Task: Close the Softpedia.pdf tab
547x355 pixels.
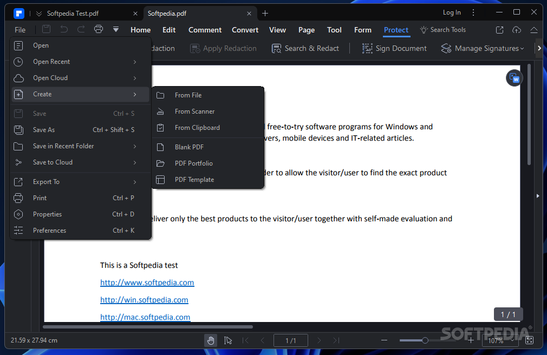Action: pyautogui.click(x=249, y=14)
